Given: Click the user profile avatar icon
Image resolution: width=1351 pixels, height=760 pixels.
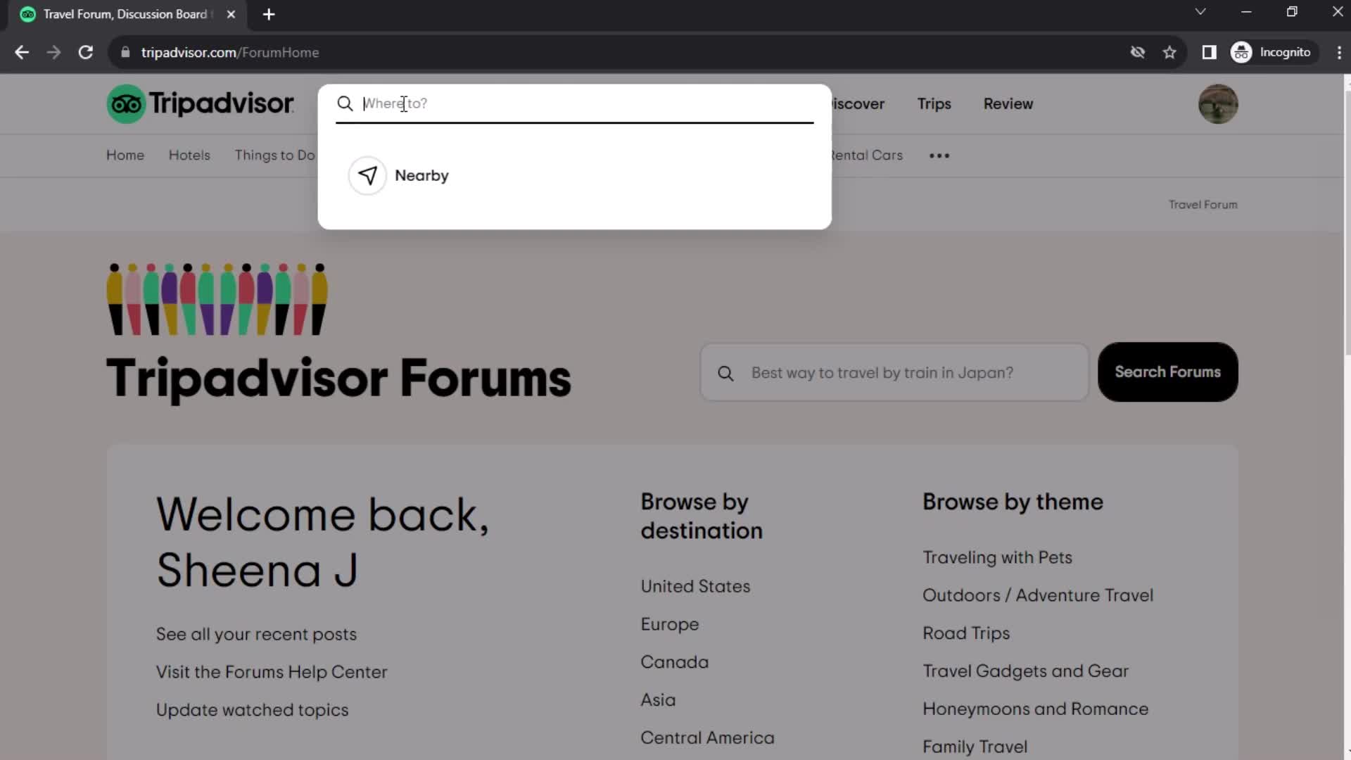Looking at the screenshot, I should click(1217, 104).
